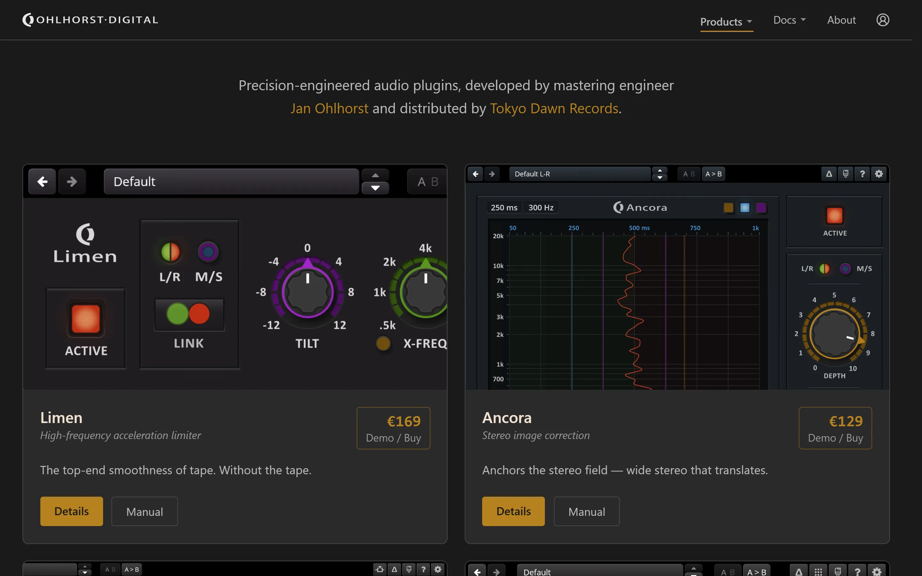Open the Ancora Manual
922x576 pixels.
coord(587,511)
